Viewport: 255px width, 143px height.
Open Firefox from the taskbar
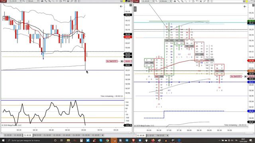(x=153, y=140)
